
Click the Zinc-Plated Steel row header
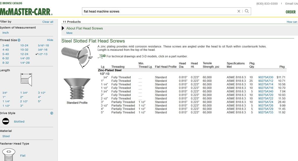pos(110,70)
